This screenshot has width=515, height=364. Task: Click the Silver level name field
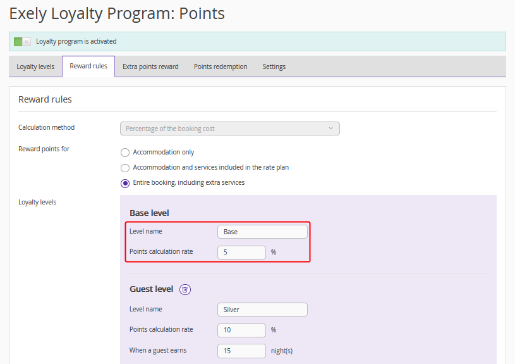pos(262,310)
